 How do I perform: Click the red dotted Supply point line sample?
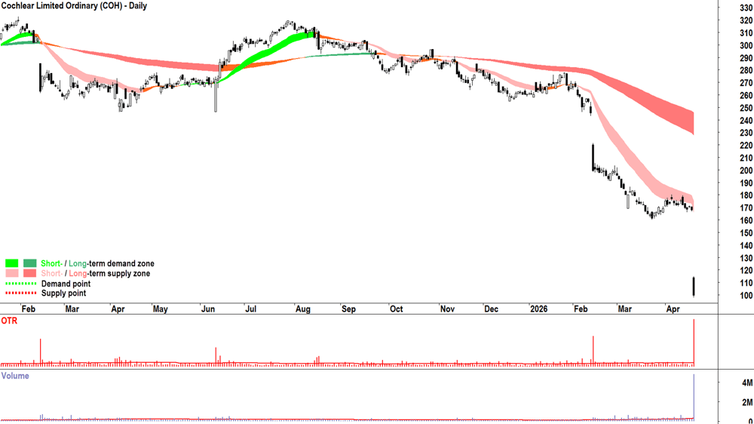pos(20,293)
